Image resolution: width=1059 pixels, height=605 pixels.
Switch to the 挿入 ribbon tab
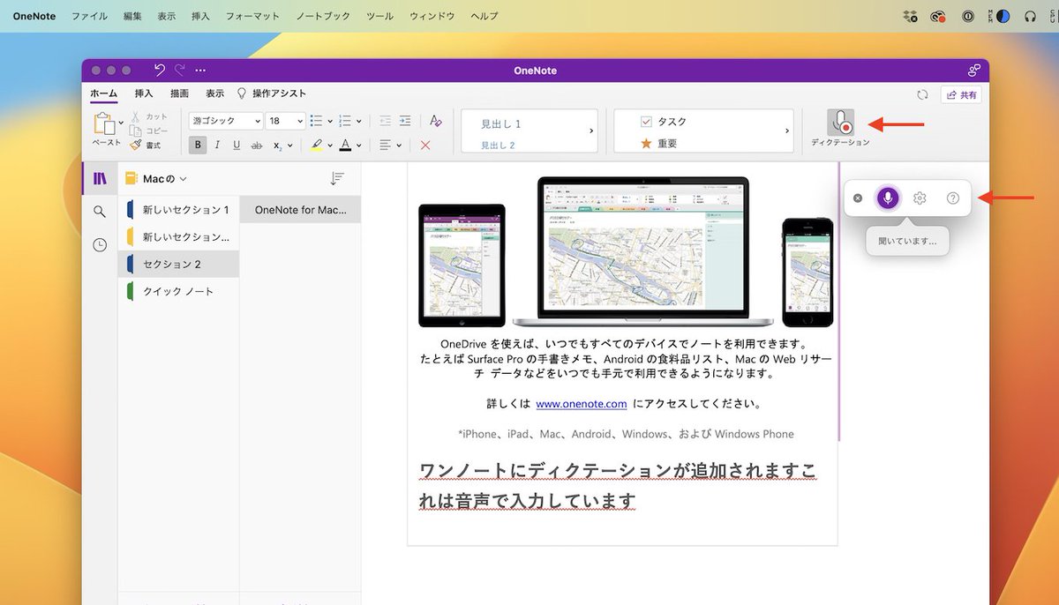coord(144,93)
